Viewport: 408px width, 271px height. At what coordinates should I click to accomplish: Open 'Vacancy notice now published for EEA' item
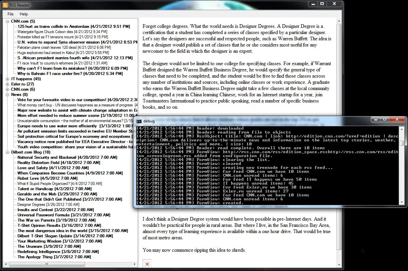pyautogui.click(x=75, y=142)
